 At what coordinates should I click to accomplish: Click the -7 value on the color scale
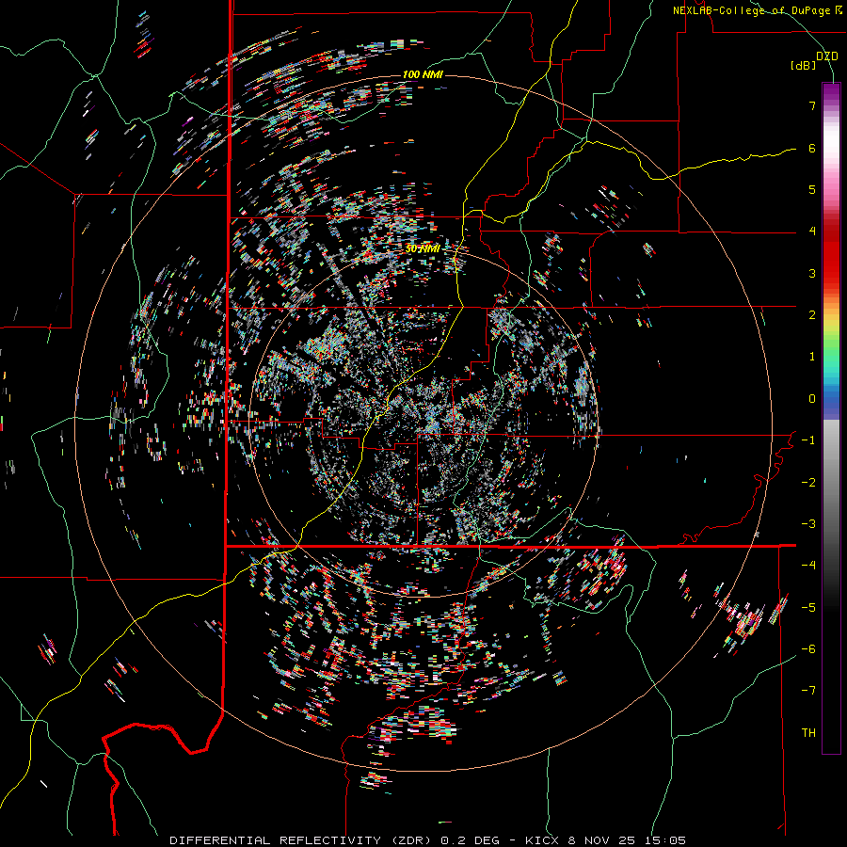pos(808,691)
